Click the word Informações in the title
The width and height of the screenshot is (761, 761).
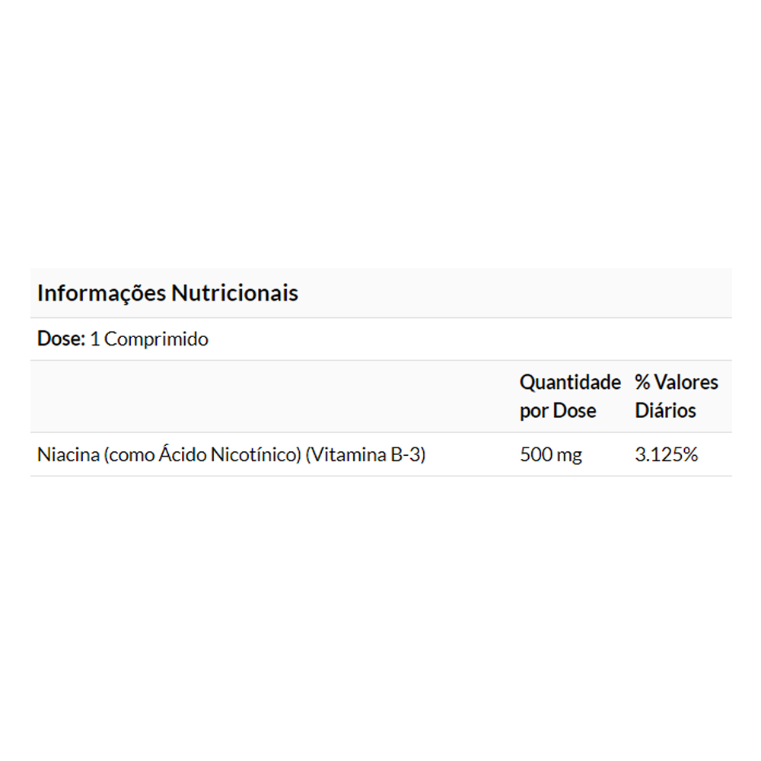point(101,293)
